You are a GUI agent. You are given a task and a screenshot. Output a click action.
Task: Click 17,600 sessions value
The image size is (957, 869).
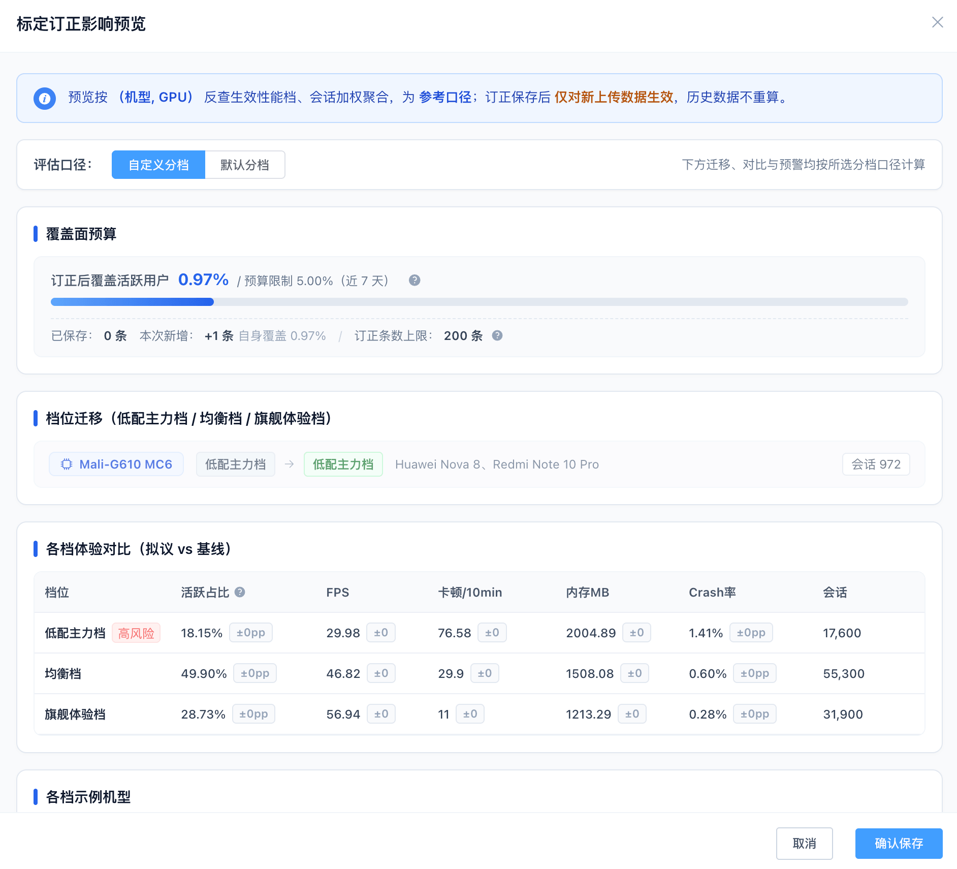(842, 633)
